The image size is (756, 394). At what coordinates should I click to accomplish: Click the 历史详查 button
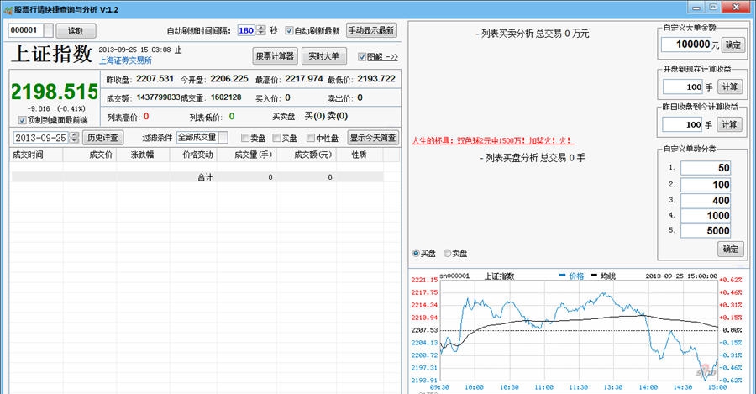pos(102,138)
